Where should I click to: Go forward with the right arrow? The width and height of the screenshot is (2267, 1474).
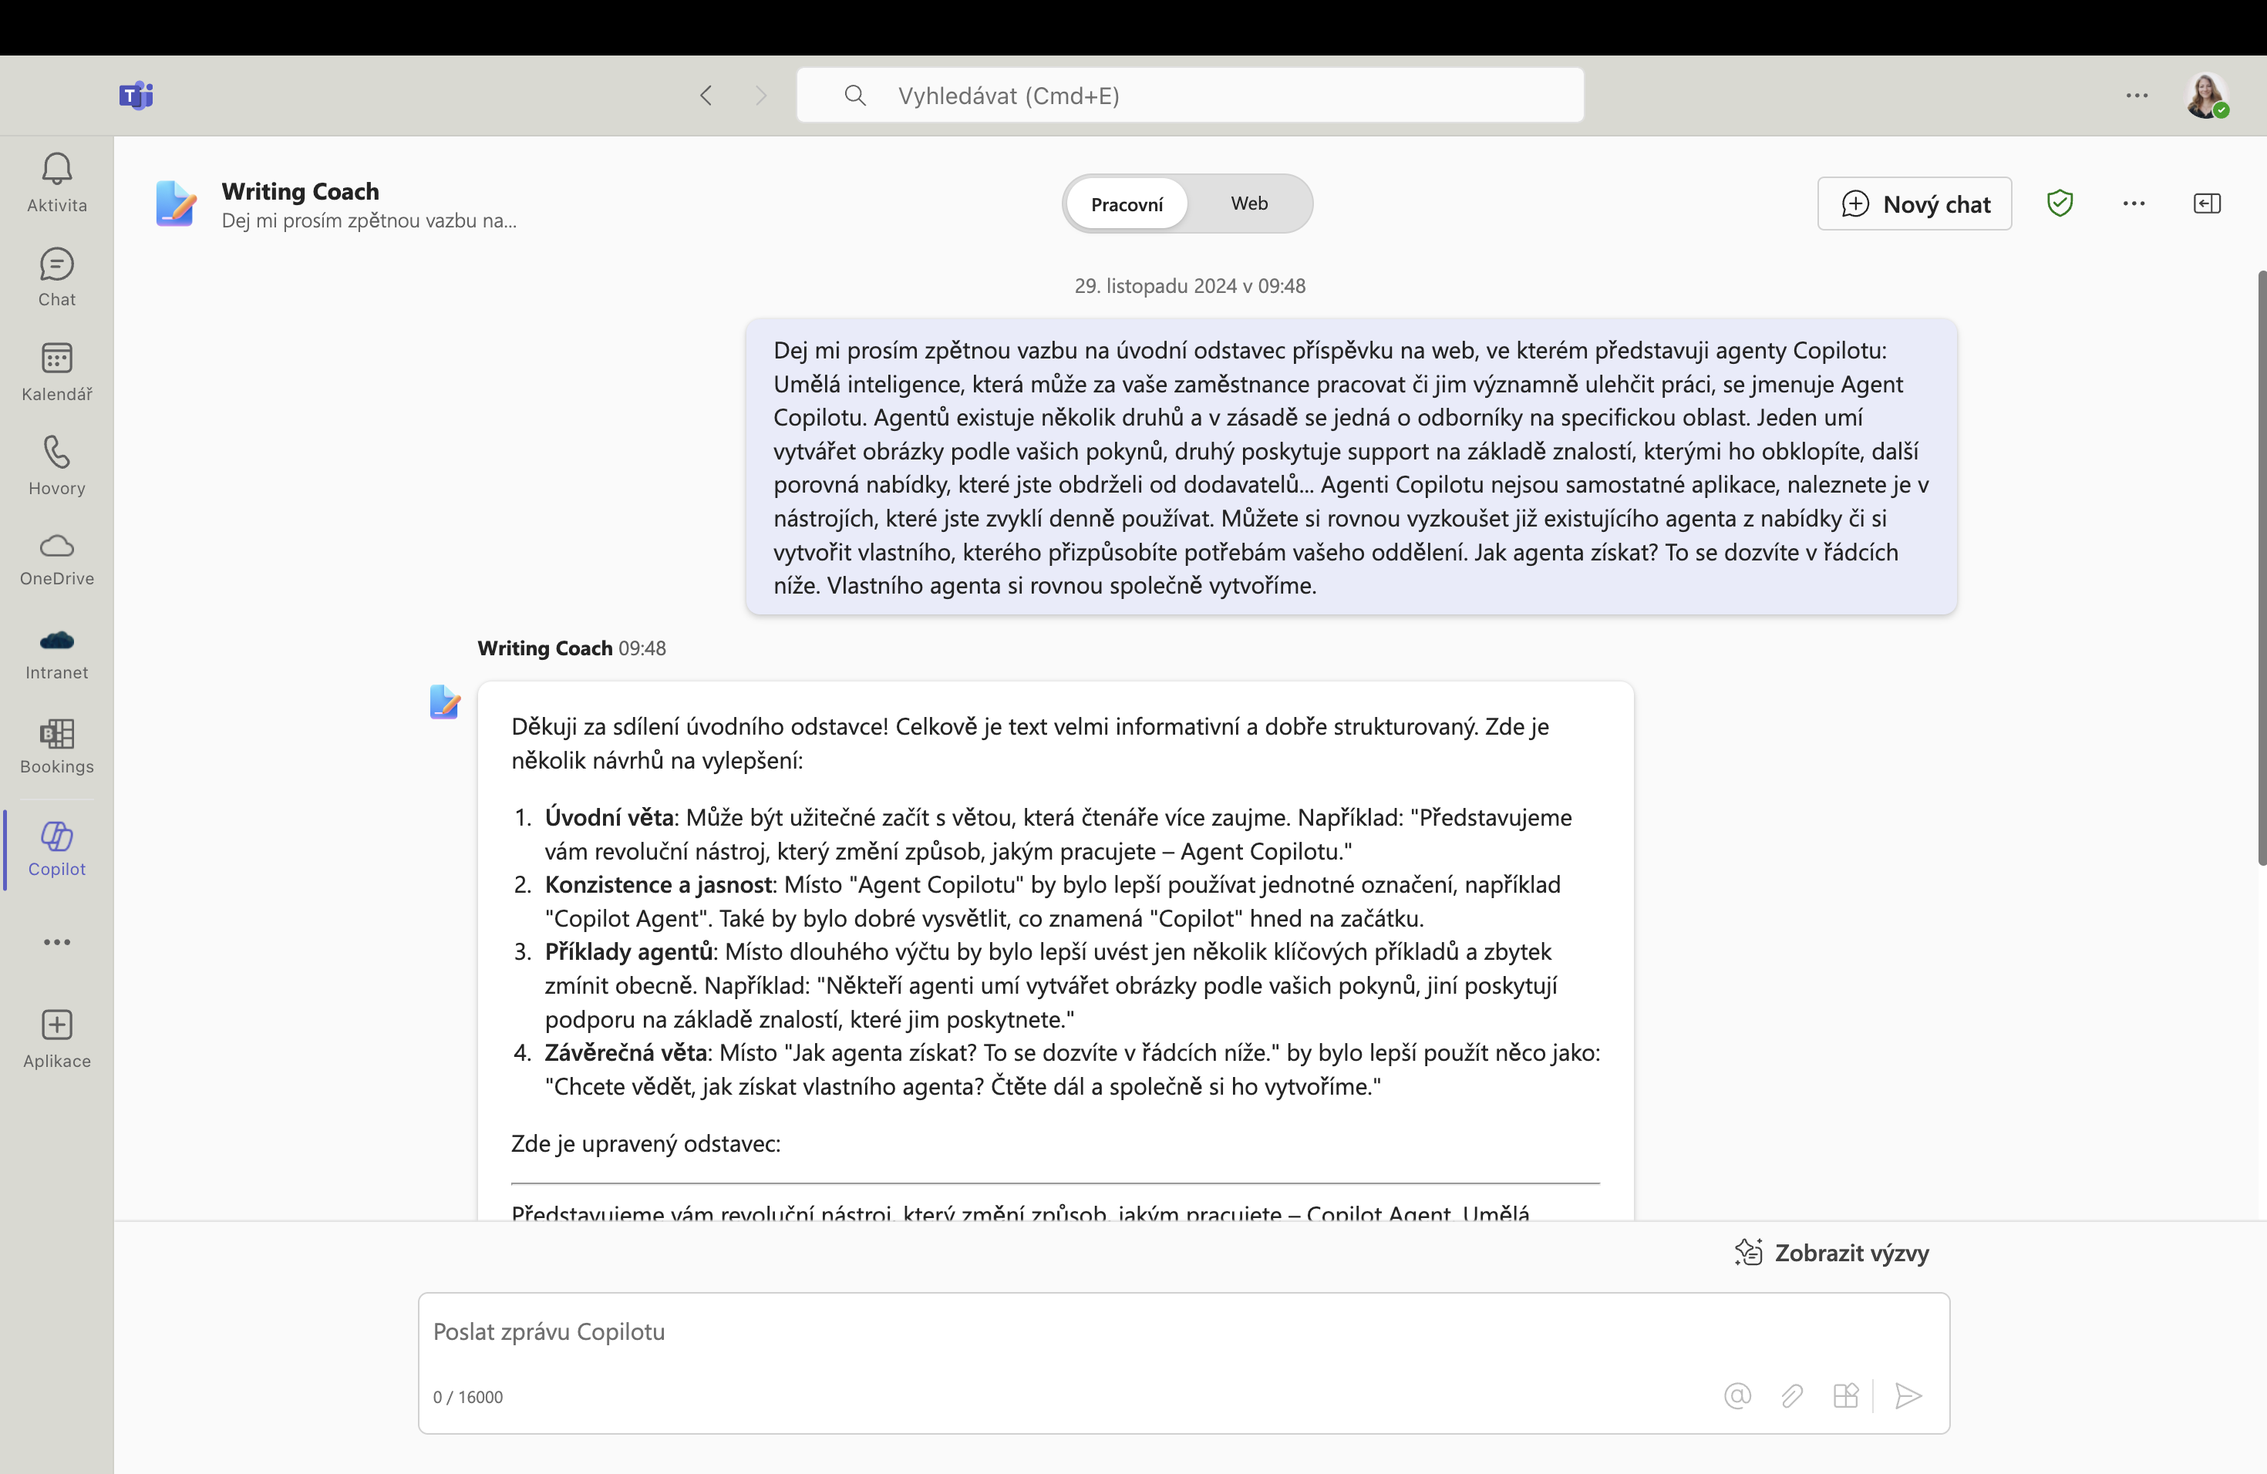point(760,96)
